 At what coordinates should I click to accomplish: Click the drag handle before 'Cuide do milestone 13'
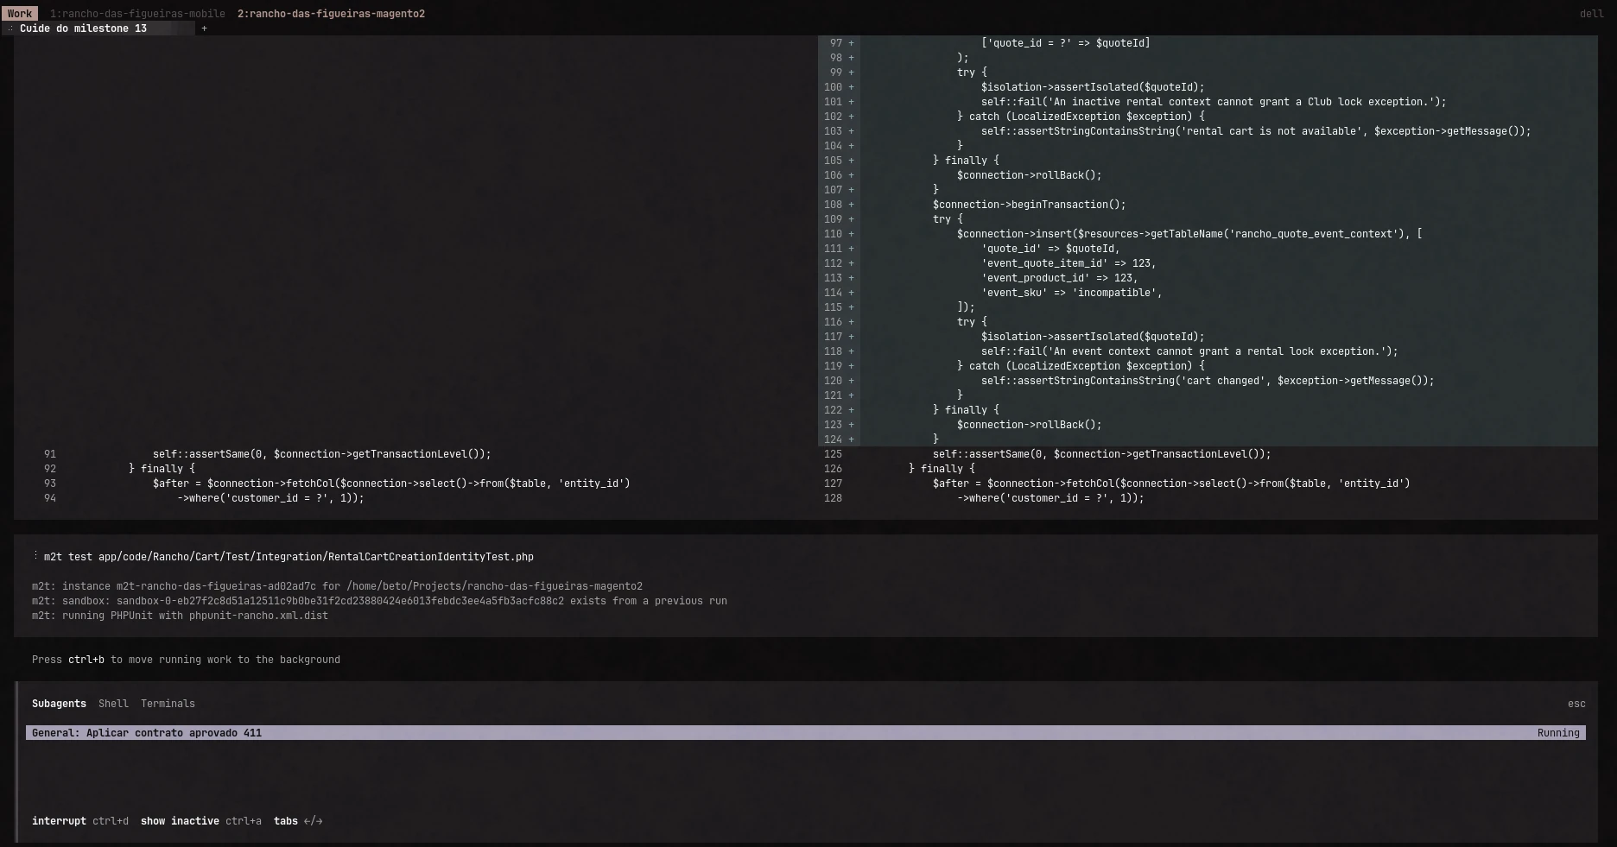[x=10, y=28]
